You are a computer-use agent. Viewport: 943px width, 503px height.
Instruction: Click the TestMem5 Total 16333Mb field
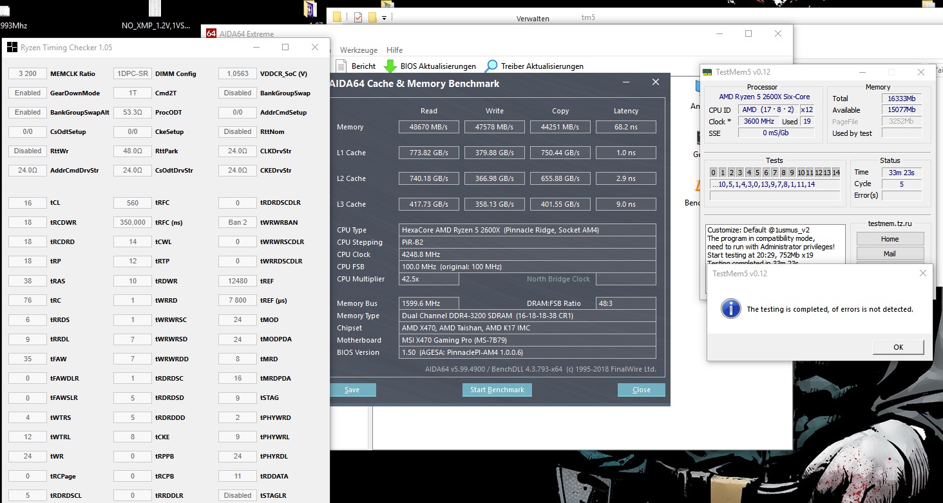[x=901, y=99]
